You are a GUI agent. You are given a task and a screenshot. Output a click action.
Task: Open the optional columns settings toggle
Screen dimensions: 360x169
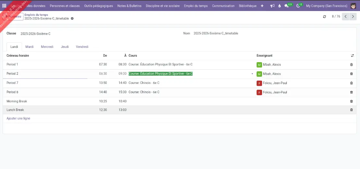point(352,56)
